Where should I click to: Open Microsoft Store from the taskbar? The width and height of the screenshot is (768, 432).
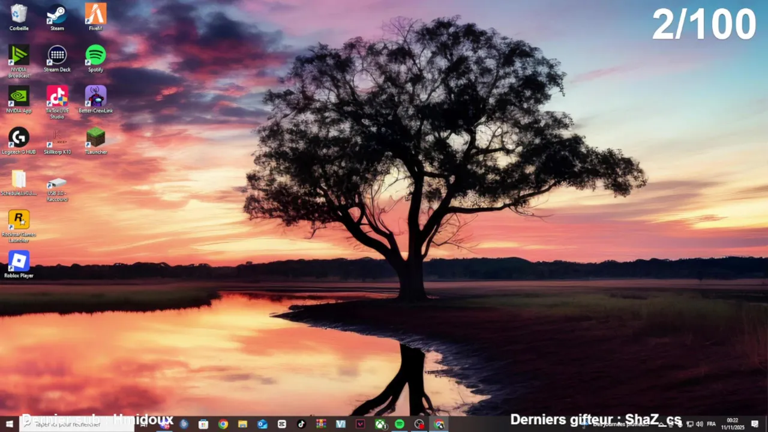point(203,424)
